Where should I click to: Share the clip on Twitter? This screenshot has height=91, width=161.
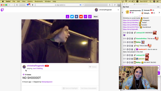point(72,17)
